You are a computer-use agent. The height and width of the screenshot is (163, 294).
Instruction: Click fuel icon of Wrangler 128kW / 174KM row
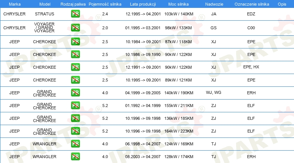pyautogui.click(x=75, y=157)
